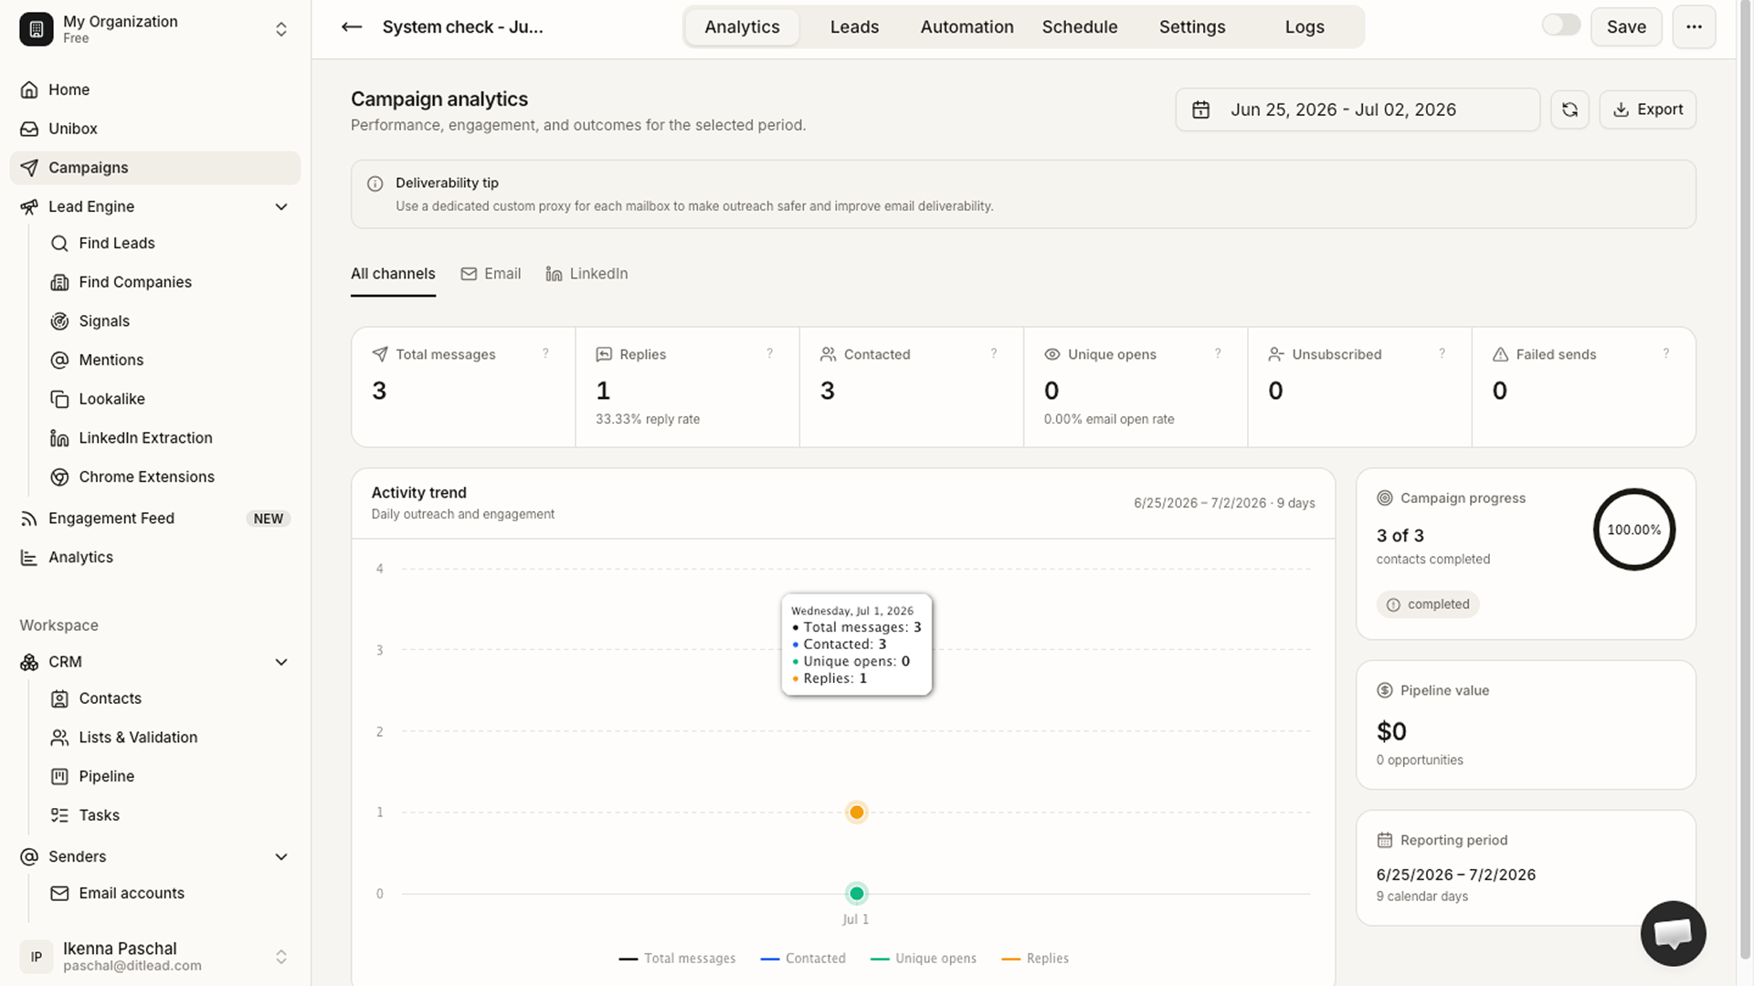
Task: Select the Email channel tab
Action: click(x=491, y=274)
